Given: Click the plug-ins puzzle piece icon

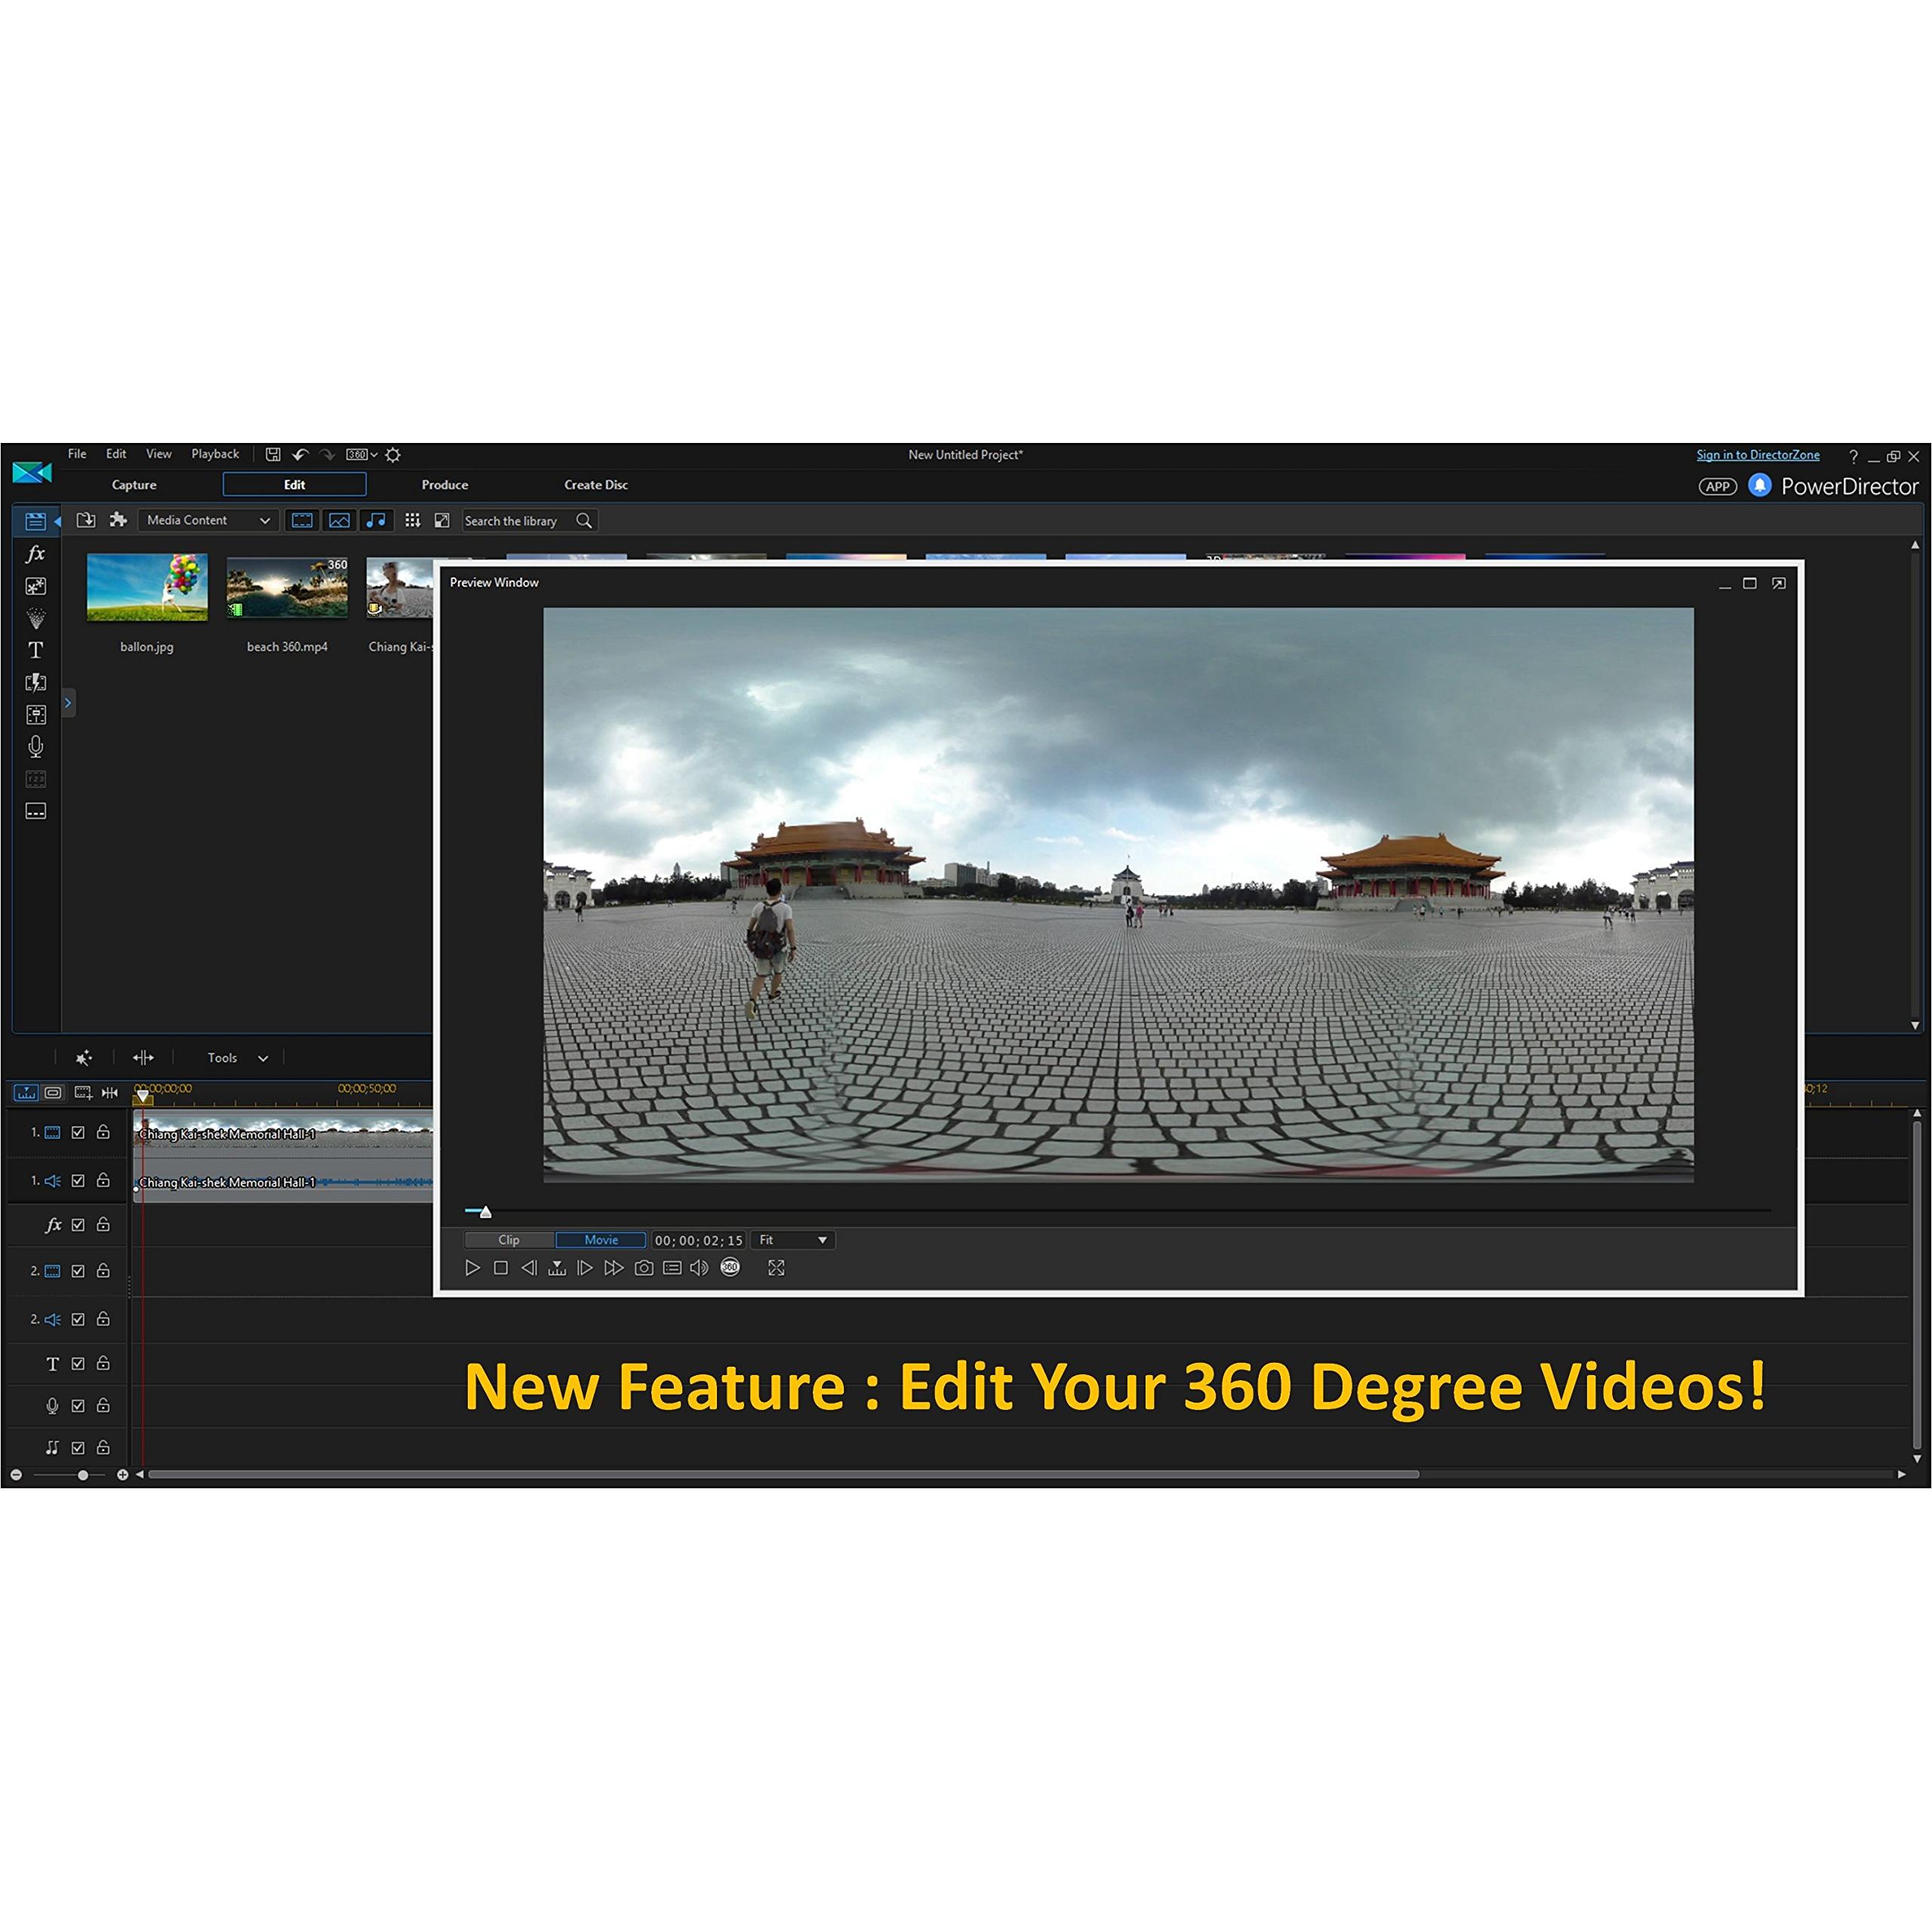Looking at the screenshot, I should pyautogui.click(x=118, y=520).
